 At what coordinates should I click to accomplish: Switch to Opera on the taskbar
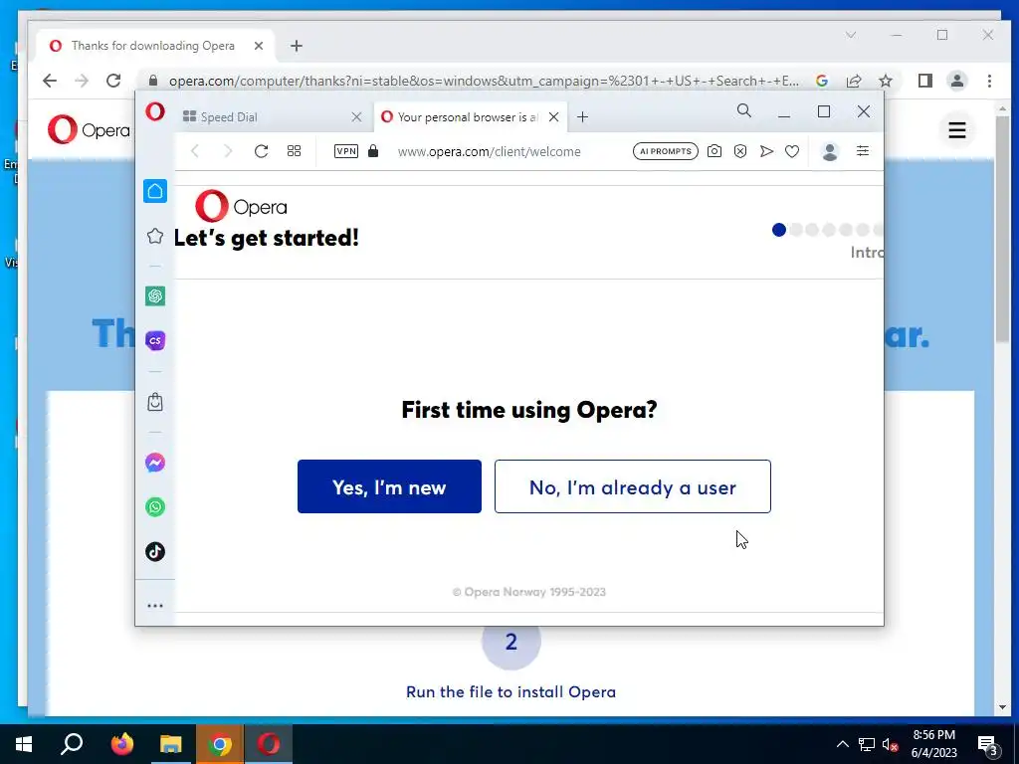tap(269, 744)
